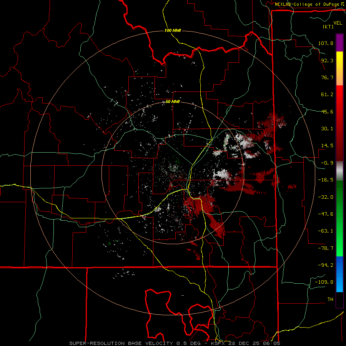Click the 14.5 velocity scale value
Image resolution: width=346 pixels, height=346 pixels.
tap(327, 146)
